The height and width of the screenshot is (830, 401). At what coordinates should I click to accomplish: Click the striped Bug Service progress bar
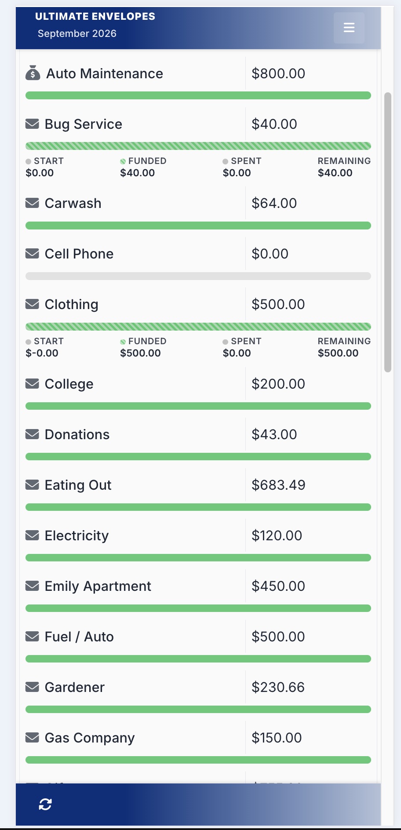[198, 146]
